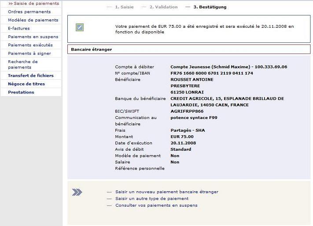Open Paiements en suspens sidebar item

[33, 37]
